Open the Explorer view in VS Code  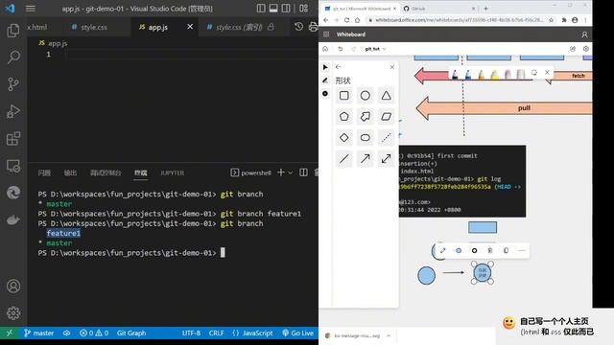13,30
